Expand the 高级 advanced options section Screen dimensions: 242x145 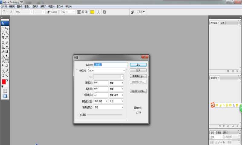[80, 114]
